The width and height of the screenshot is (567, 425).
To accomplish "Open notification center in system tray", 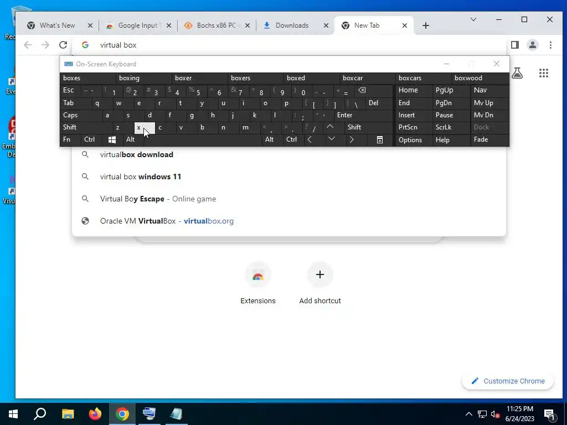I will click(x=549, y=414).
